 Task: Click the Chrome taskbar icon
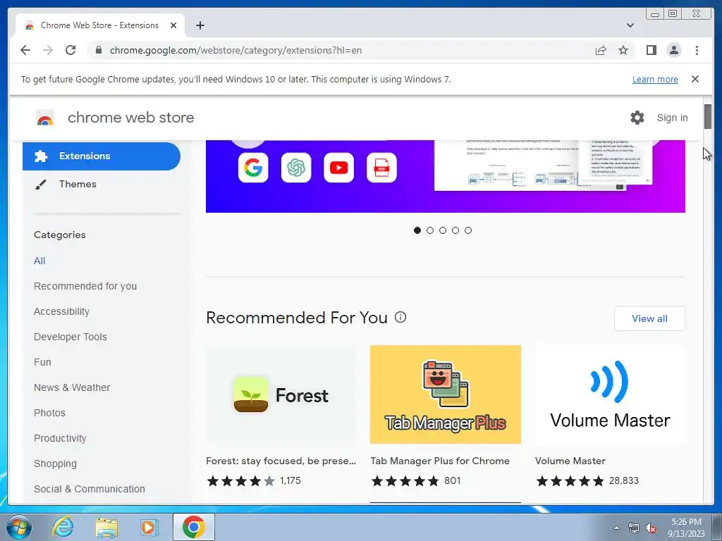click(x=193, y=527)
